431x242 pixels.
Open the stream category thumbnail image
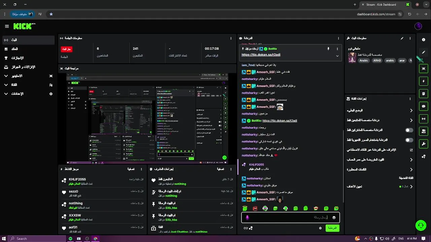pyautogui.click(x=352, y=57)
